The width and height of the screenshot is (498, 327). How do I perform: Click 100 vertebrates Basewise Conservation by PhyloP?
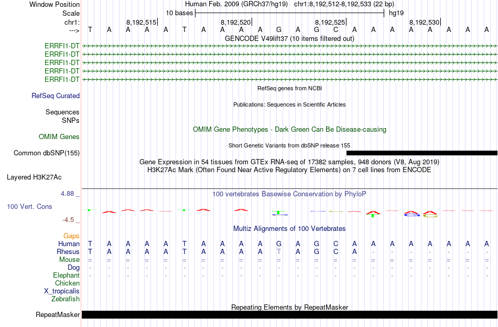290,194
